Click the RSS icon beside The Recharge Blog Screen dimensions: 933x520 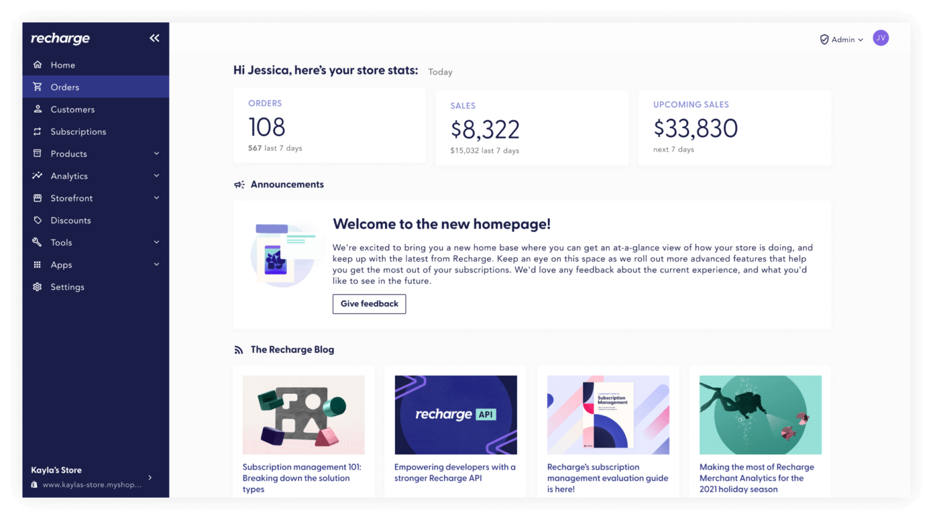(238, 349)
